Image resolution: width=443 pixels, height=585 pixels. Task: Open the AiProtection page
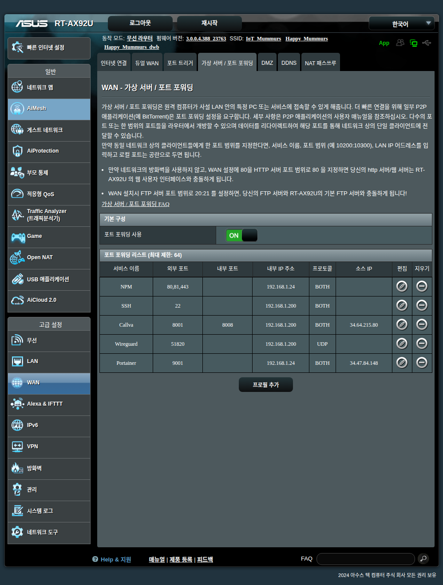click(49, 151)
